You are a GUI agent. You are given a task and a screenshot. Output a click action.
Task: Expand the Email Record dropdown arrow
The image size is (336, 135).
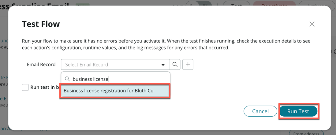coord(163,65)
